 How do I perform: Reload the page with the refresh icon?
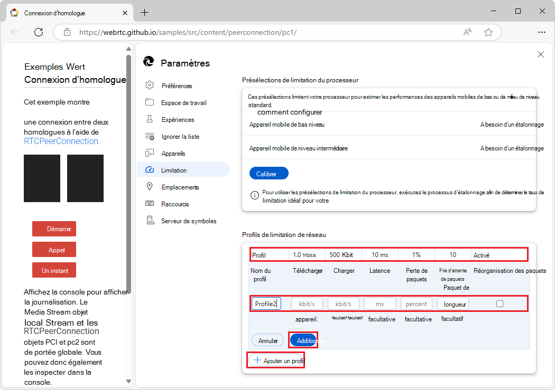pos(39,32)
